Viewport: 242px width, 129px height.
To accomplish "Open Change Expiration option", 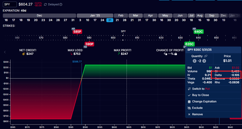I will (213, 101).
